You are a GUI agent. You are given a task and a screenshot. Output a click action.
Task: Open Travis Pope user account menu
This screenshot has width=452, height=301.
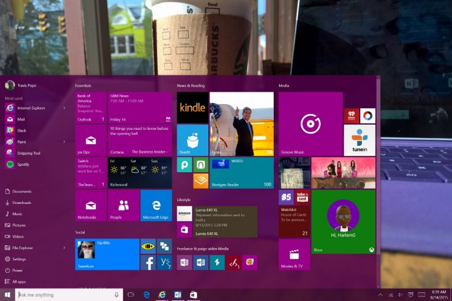(21, 85)
